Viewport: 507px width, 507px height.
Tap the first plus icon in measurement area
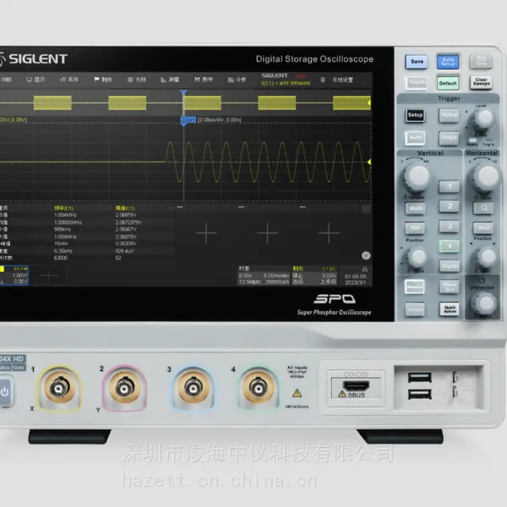[206, 233]
